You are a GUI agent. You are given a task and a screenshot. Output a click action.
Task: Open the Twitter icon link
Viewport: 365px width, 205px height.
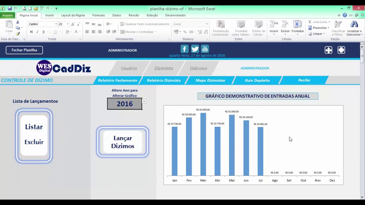[195, 49]
